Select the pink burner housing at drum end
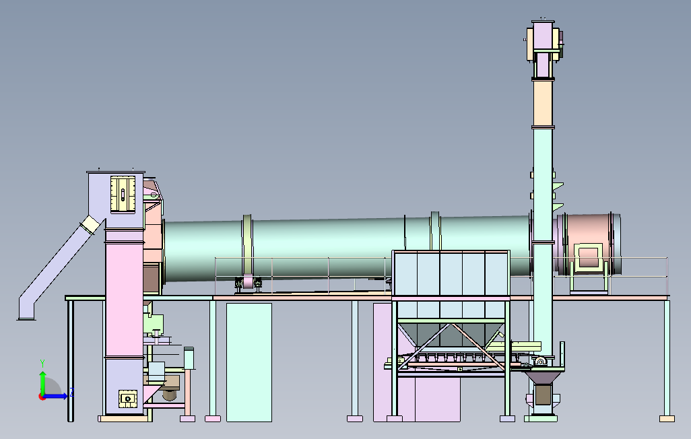This screenshot has height=439, width=691. pos(589,244)
